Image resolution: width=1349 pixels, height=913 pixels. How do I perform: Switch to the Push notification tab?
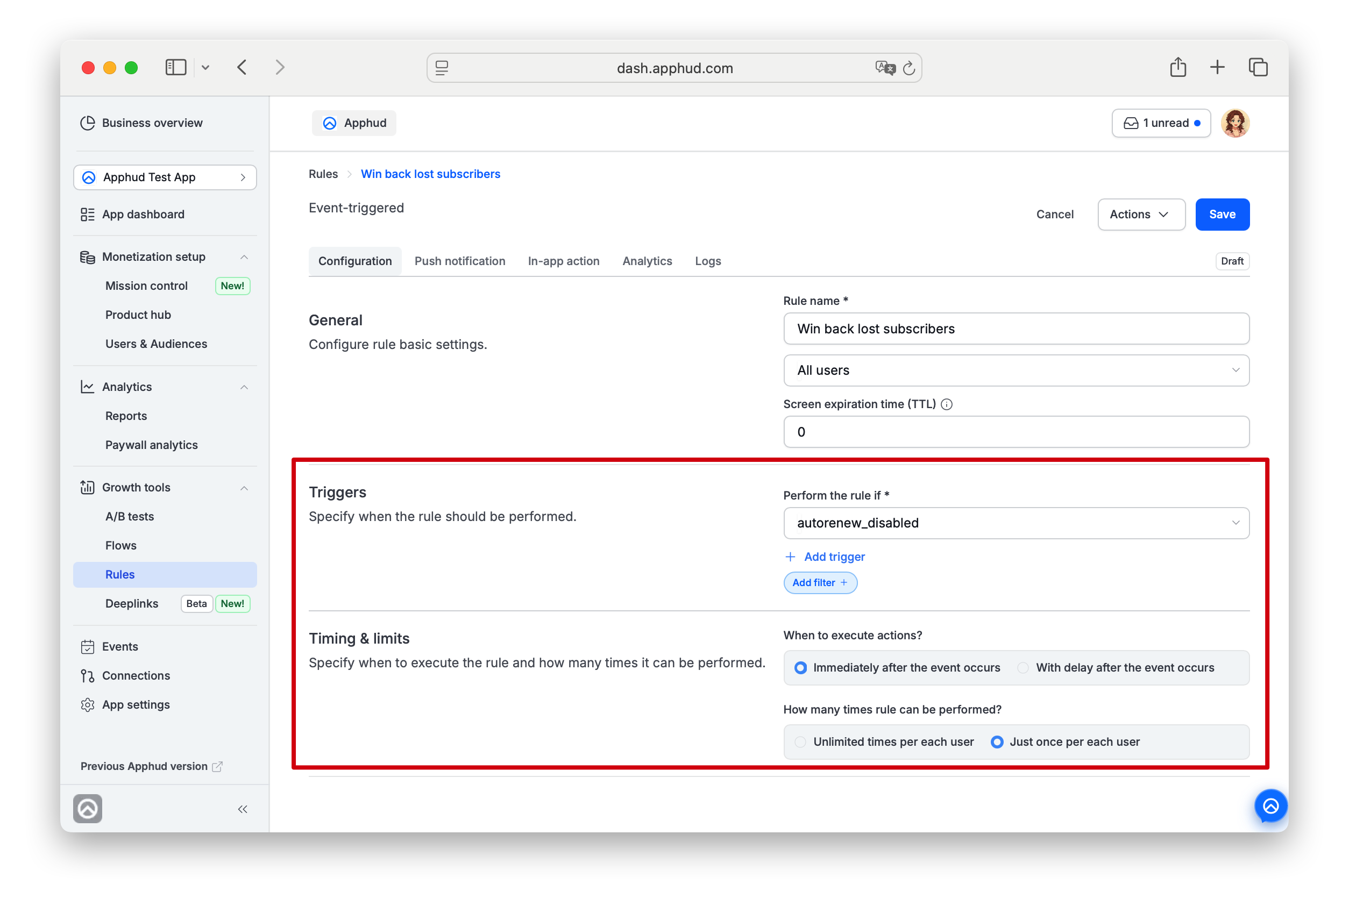tap(460, 261)
